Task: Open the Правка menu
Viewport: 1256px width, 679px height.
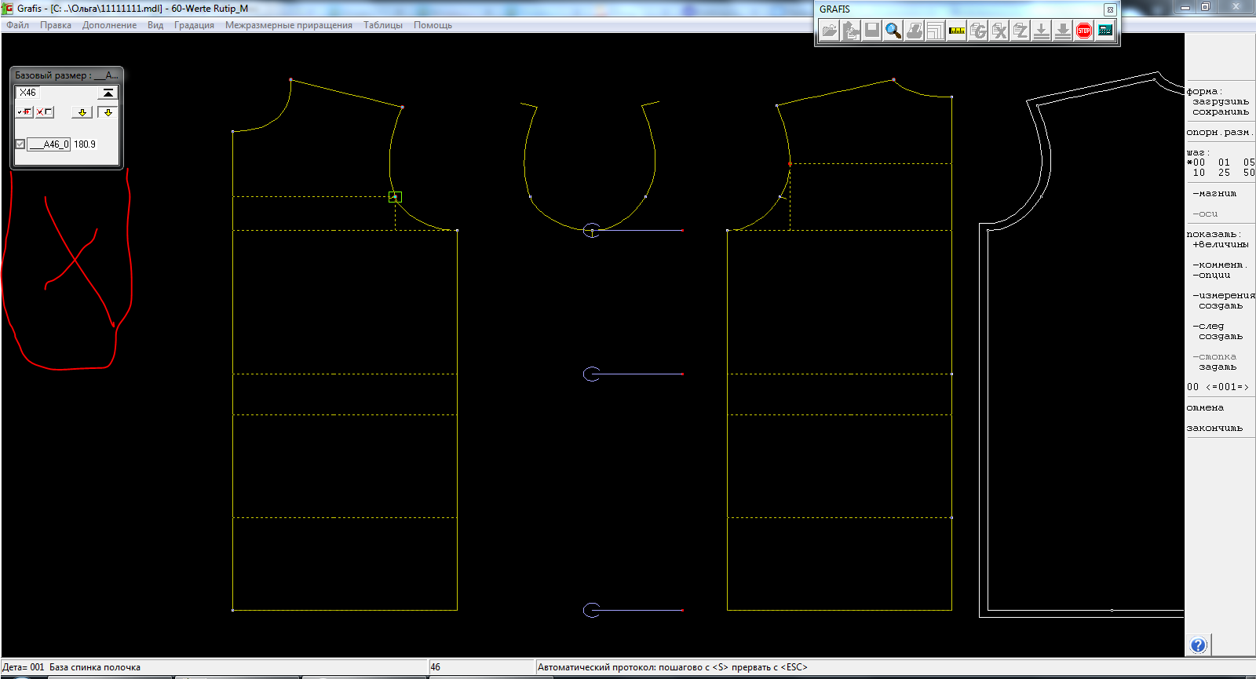Action: tap(56, 25)
